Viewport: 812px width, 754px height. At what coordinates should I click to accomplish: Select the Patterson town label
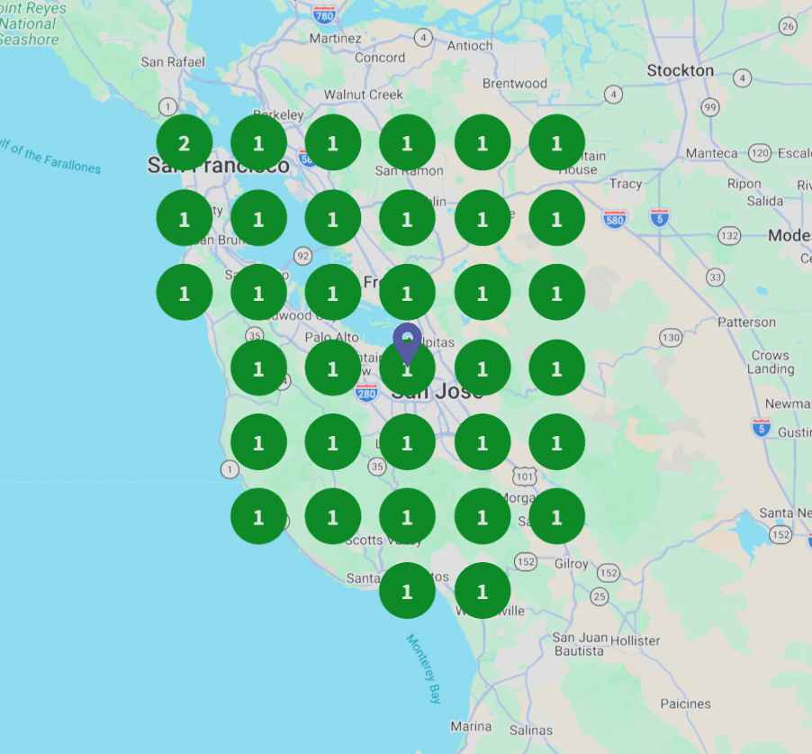(x=746, y=322)
